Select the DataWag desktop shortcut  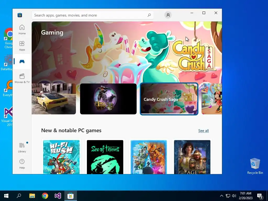click(7, 63)
